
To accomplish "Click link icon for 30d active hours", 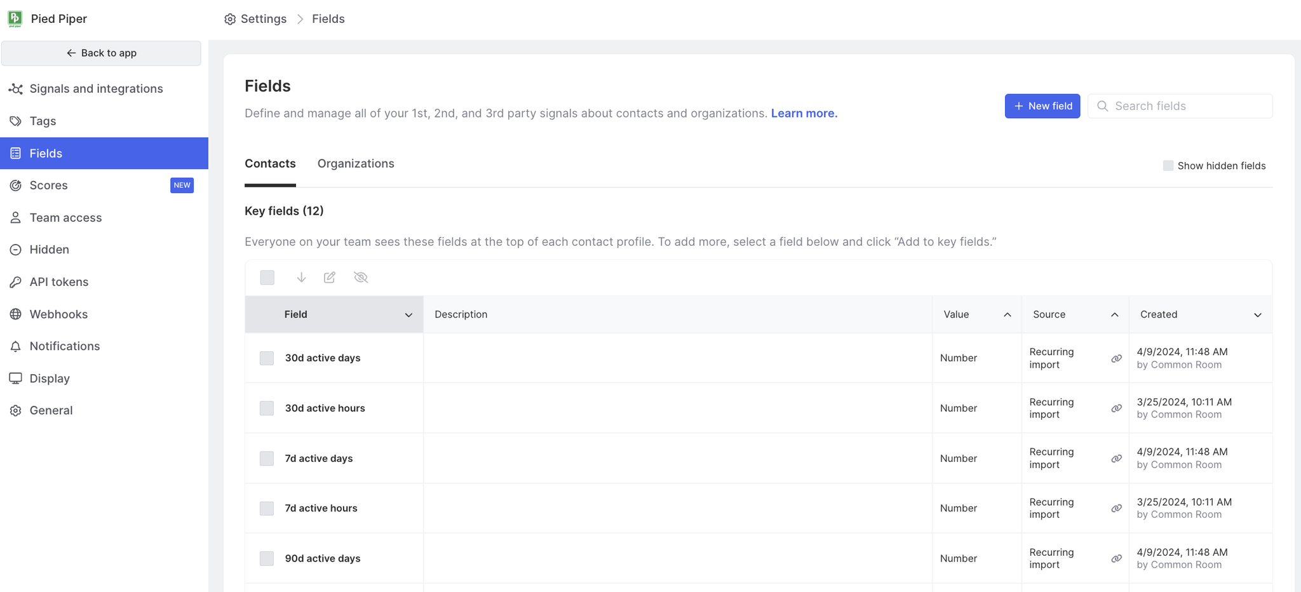I will click(1116, 408).
